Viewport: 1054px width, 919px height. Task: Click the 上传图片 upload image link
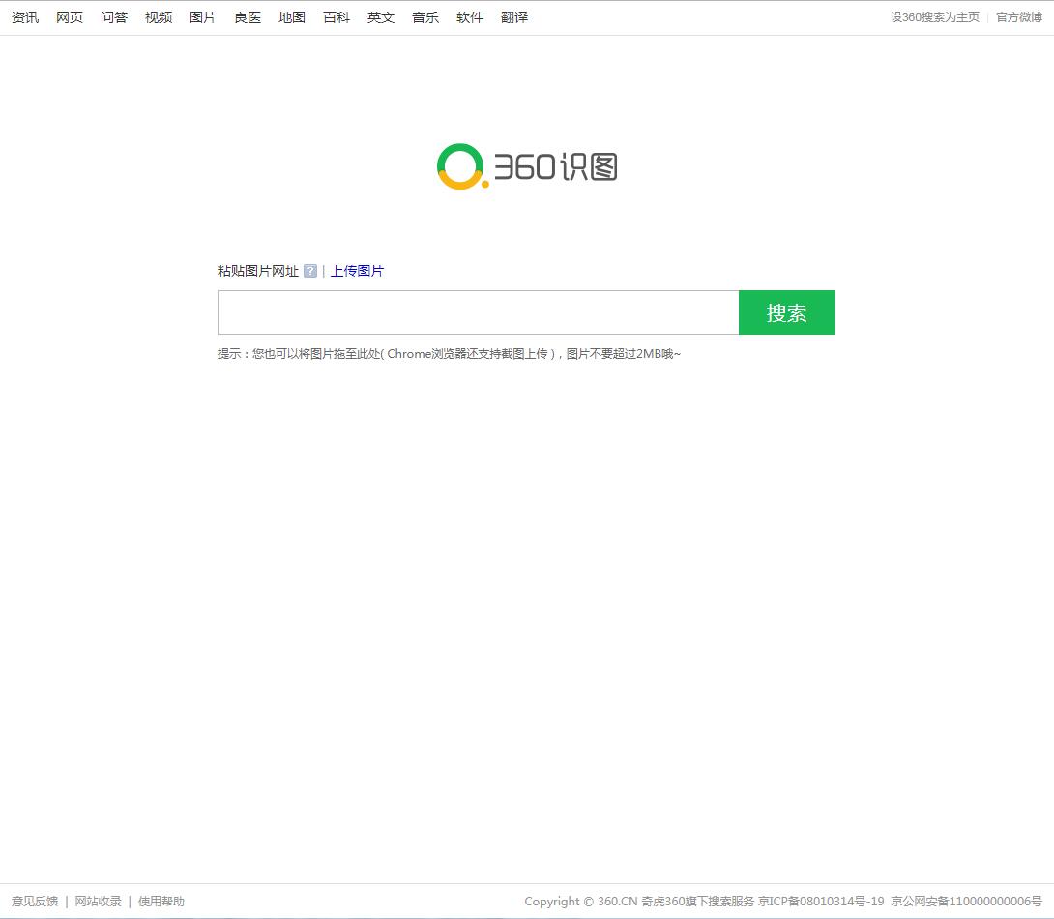(x=357, y=271)
